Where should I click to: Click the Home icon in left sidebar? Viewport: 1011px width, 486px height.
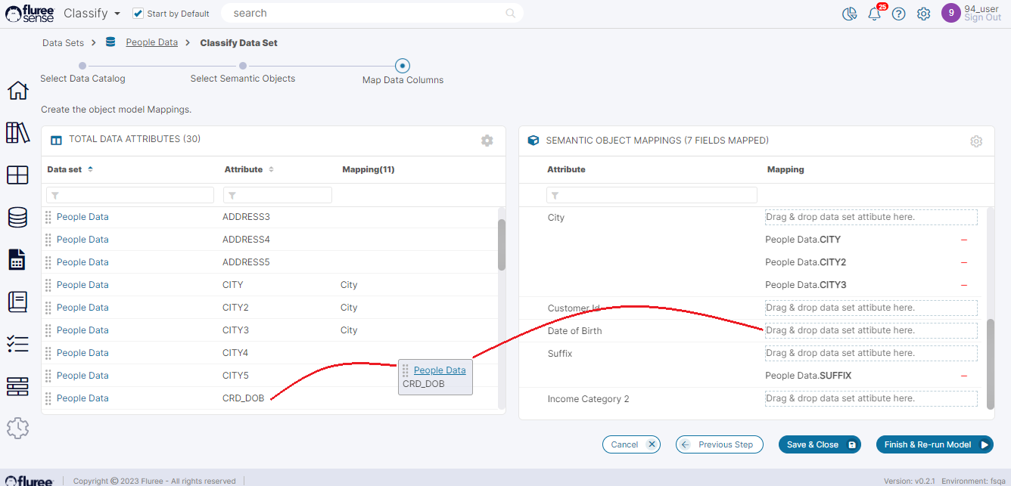[x=17, y=90]
